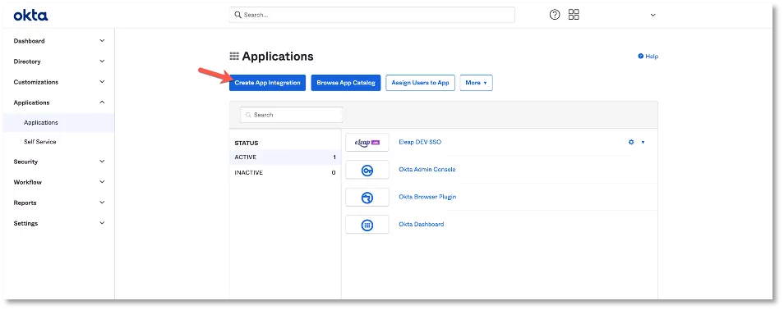Open the account dropdown in header
The height and width of the screenshot is (310, 784).
(x=653, y=16)
